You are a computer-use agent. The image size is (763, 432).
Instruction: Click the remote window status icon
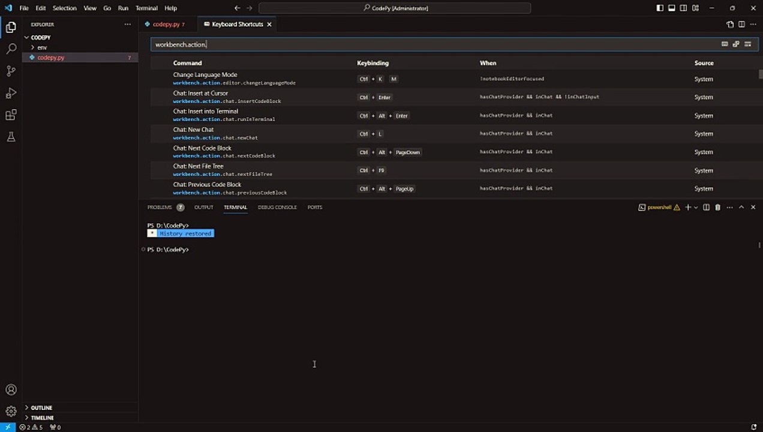tap(8, 427)
